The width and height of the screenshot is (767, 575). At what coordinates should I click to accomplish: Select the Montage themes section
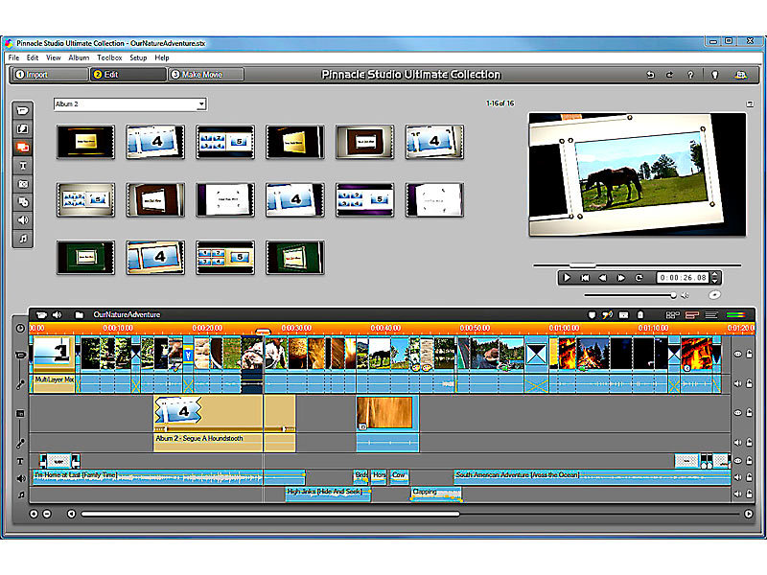(x=21, y=147)
